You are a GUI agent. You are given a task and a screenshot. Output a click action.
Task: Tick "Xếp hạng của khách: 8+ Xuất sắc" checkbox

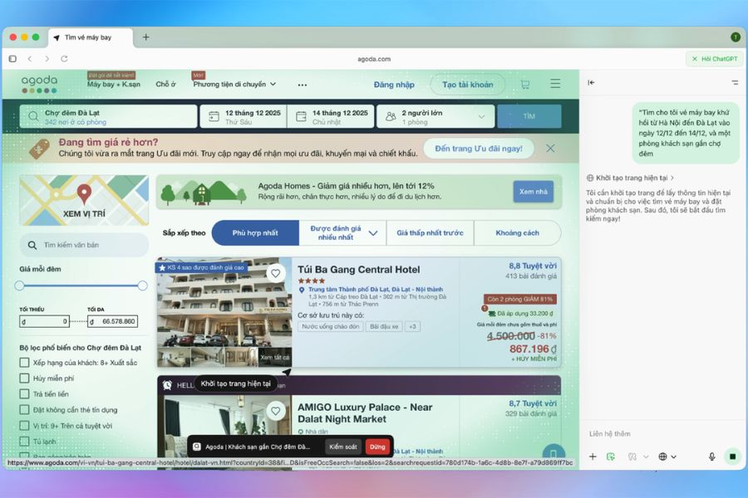[25, 363]
